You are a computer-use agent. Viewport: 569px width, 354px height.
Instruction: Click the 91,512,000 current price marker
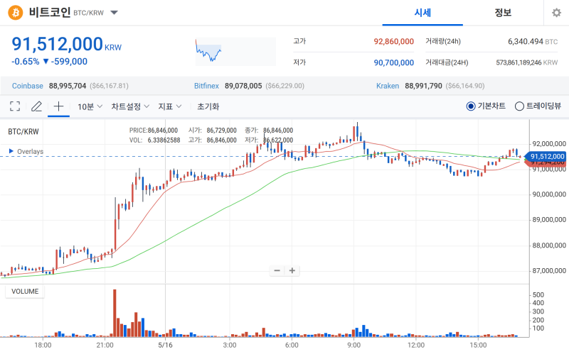[x=546, y=156]
